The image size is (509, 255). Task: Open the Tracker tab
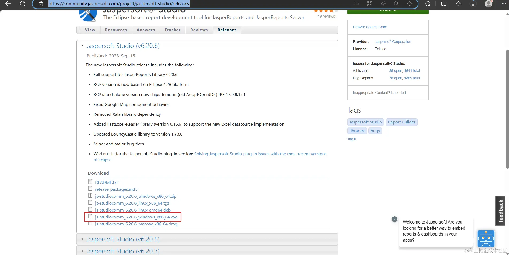click(x=173, y=30)
